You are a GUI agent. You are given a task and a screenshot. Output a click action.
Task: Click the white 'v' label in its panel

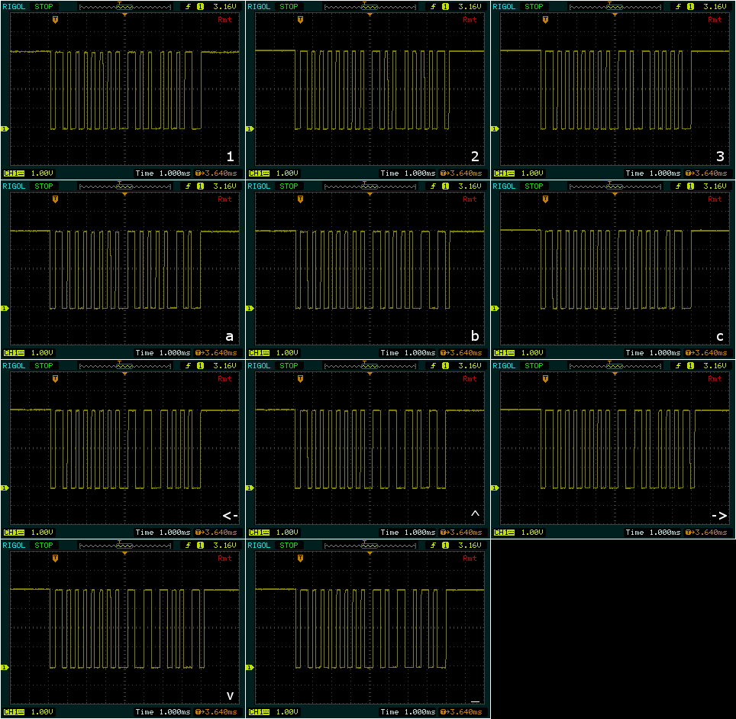[x=230, y=696]
